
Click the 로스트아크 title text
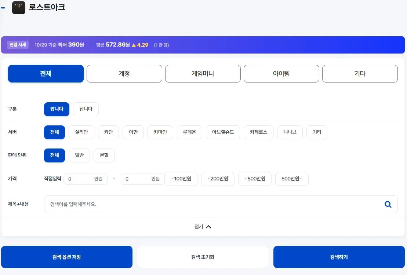(47, 7)
